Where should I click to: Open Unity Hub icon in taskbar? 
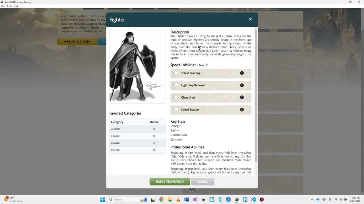(203, 199)
